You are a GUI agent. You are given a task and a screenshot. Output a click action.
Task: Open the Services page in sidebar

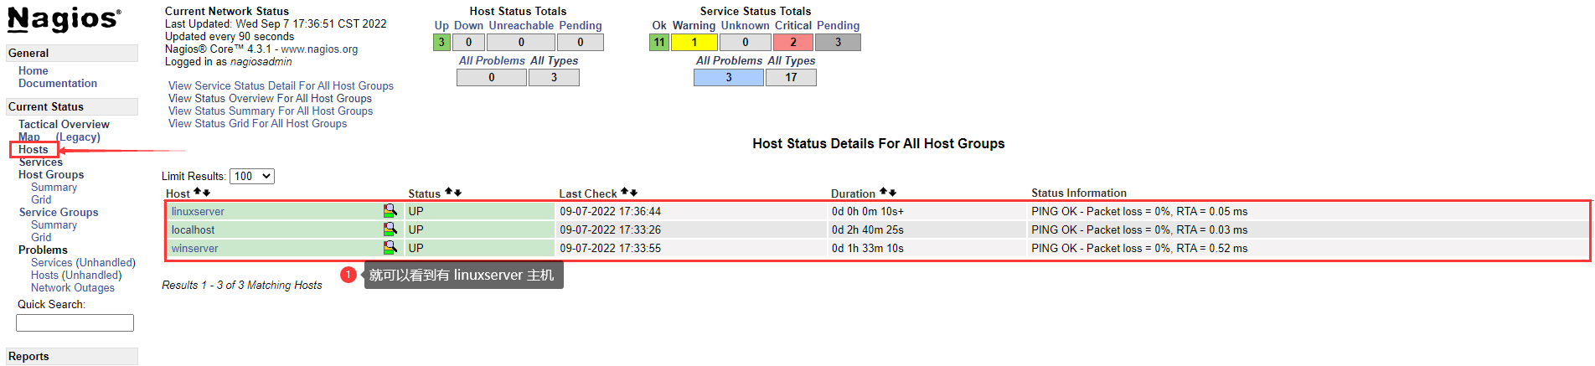point(41,162)
